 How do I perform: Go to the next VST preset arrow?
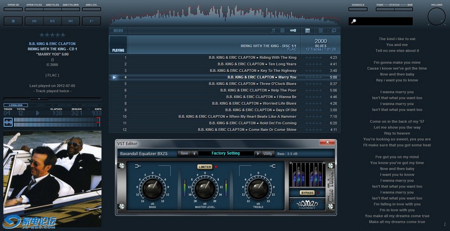[x=258, y=153]
